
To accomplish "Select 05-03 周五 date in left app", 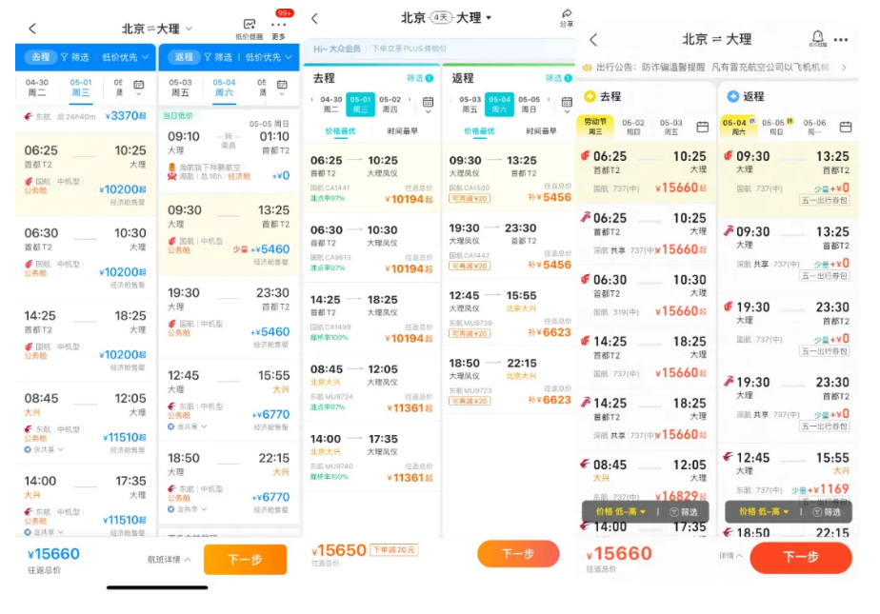I will [180, 88].
